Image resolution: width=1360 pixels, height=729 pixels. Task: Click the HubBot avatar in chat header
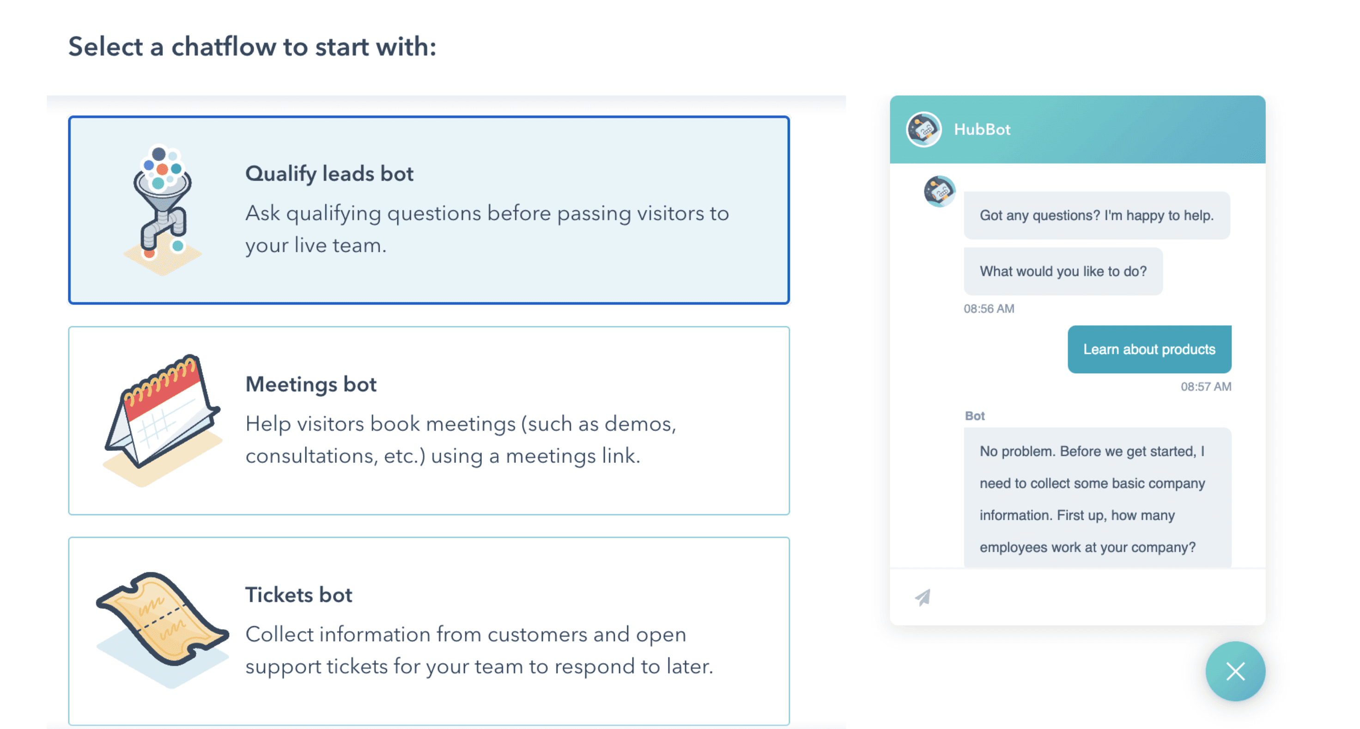[923, 129]
